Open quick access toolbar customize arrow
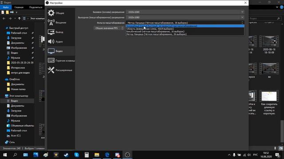 pyautogui.click(x=16, y=12)
